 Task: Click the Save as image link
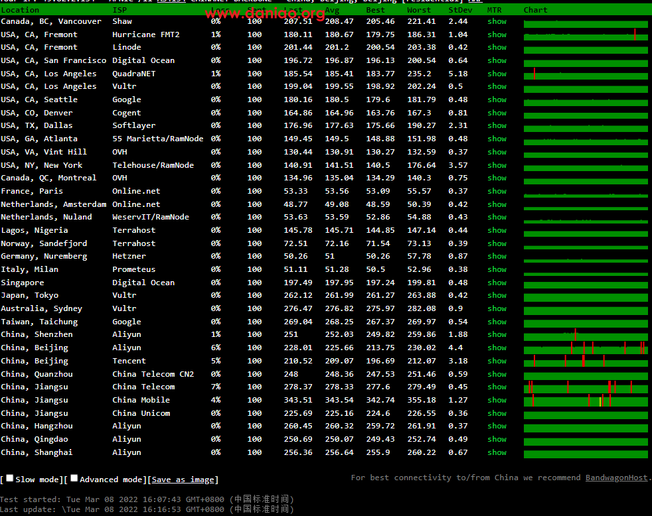click(183, 480)
